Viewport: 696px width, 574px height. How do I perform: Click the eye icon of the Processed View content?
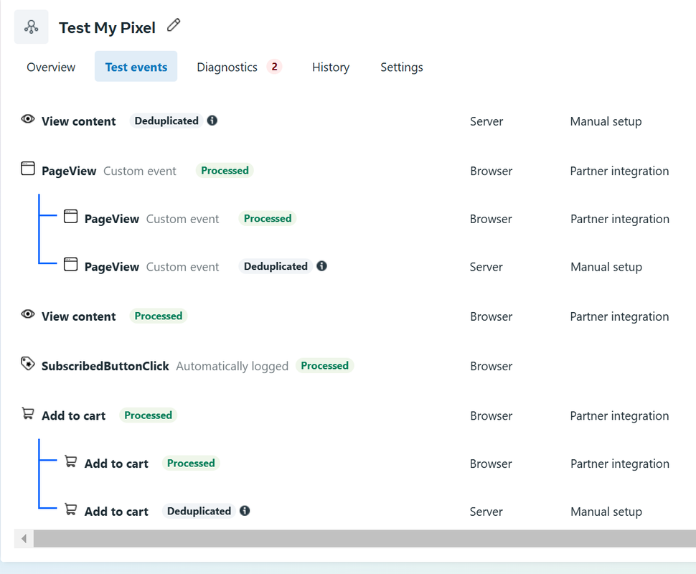click(27, 314)
